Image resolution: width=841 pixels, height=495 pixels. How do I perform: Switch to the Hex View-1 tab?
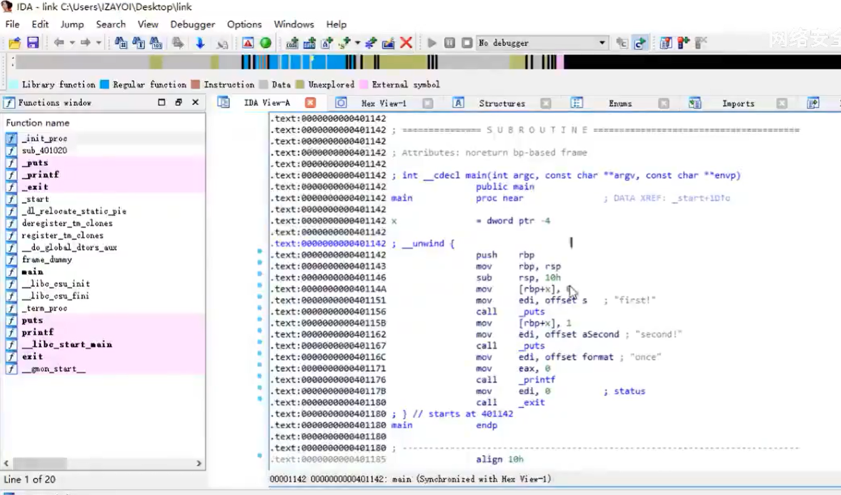coord(384,103)
